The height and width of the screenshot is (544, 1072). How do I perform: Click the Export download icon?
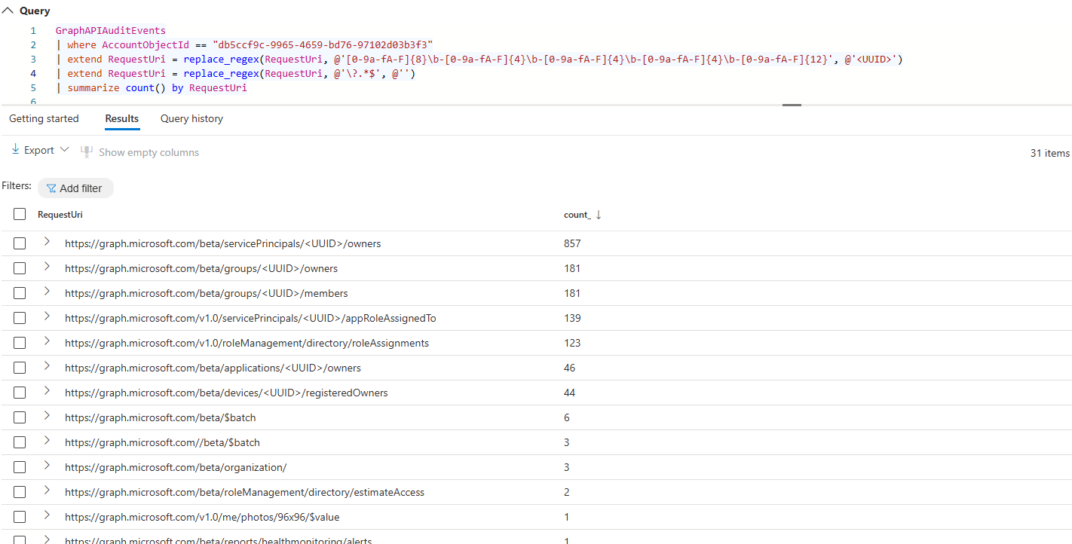tap(15, 150)
